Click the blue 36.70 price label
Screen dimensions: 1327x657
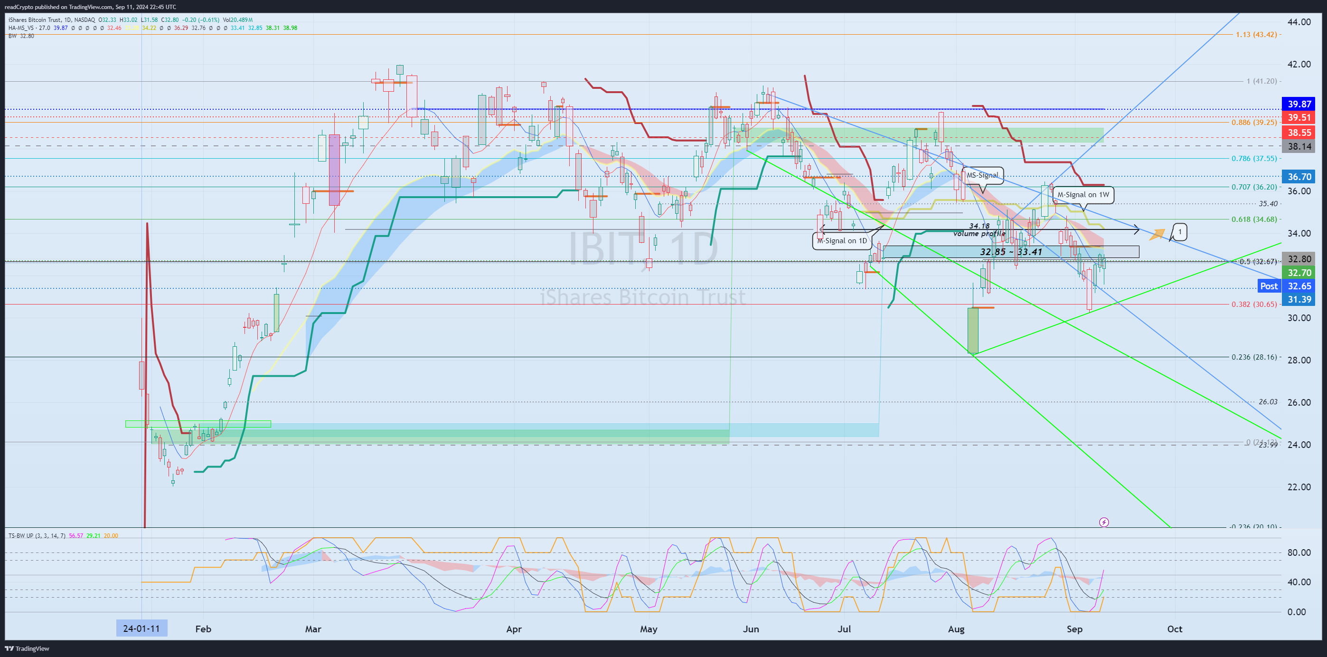1299,177
